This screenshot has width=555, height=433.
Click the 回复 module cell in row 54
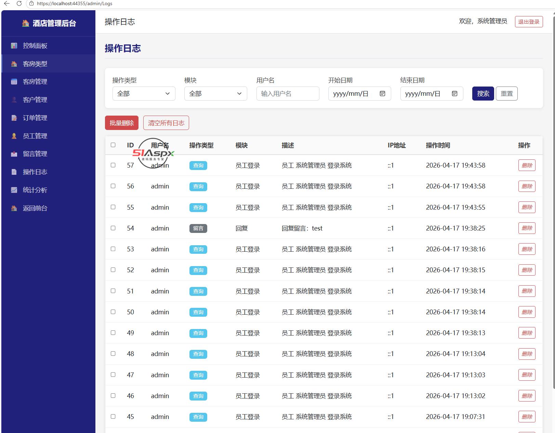[241, 228]
